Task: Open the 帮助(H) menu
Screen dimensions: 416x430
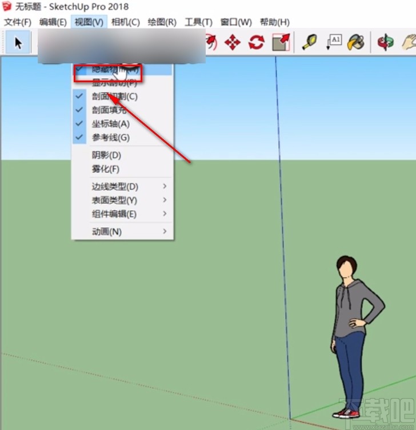Action: [x=275, y=22]
